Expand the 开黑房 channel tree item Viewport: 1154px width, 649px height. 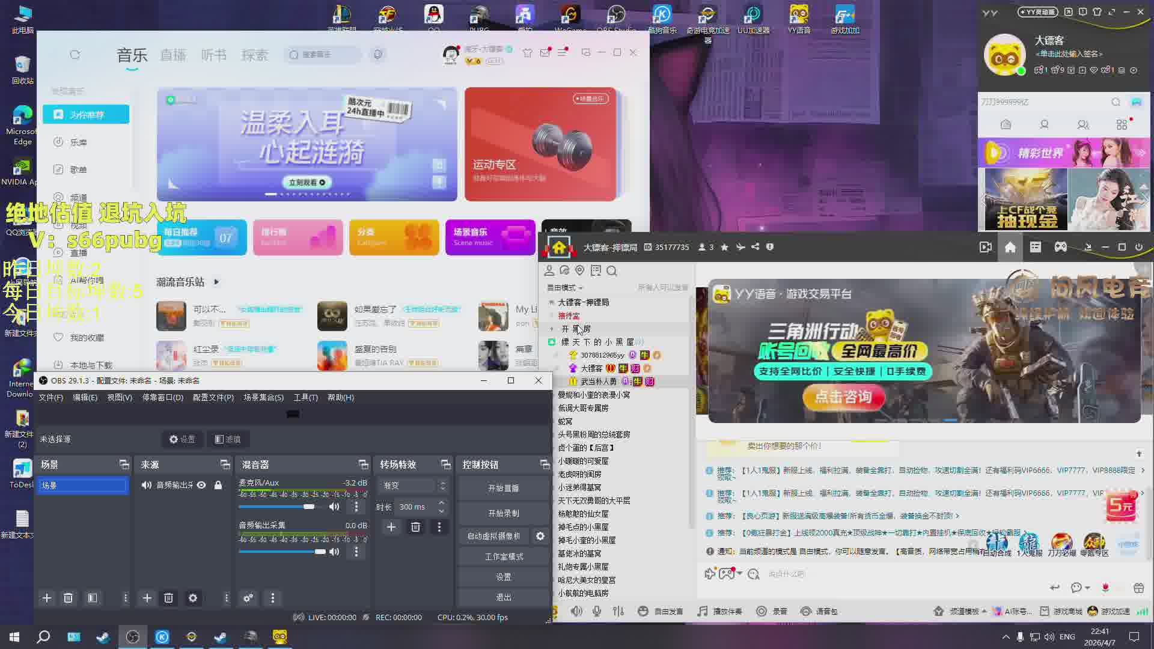[552, 329]
